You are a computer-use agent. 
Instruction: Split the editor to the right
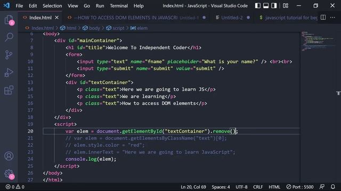[x=323, y=18]
